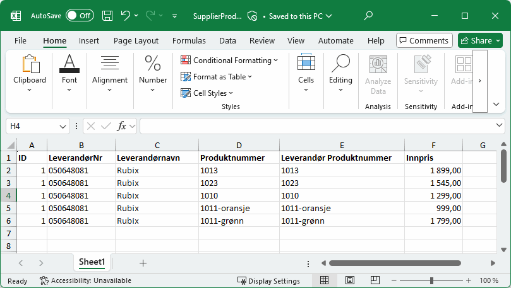Viewport: 511px width, 288px height.
Task: Toggle the AutoSave switch
Action: click(80, 16)
